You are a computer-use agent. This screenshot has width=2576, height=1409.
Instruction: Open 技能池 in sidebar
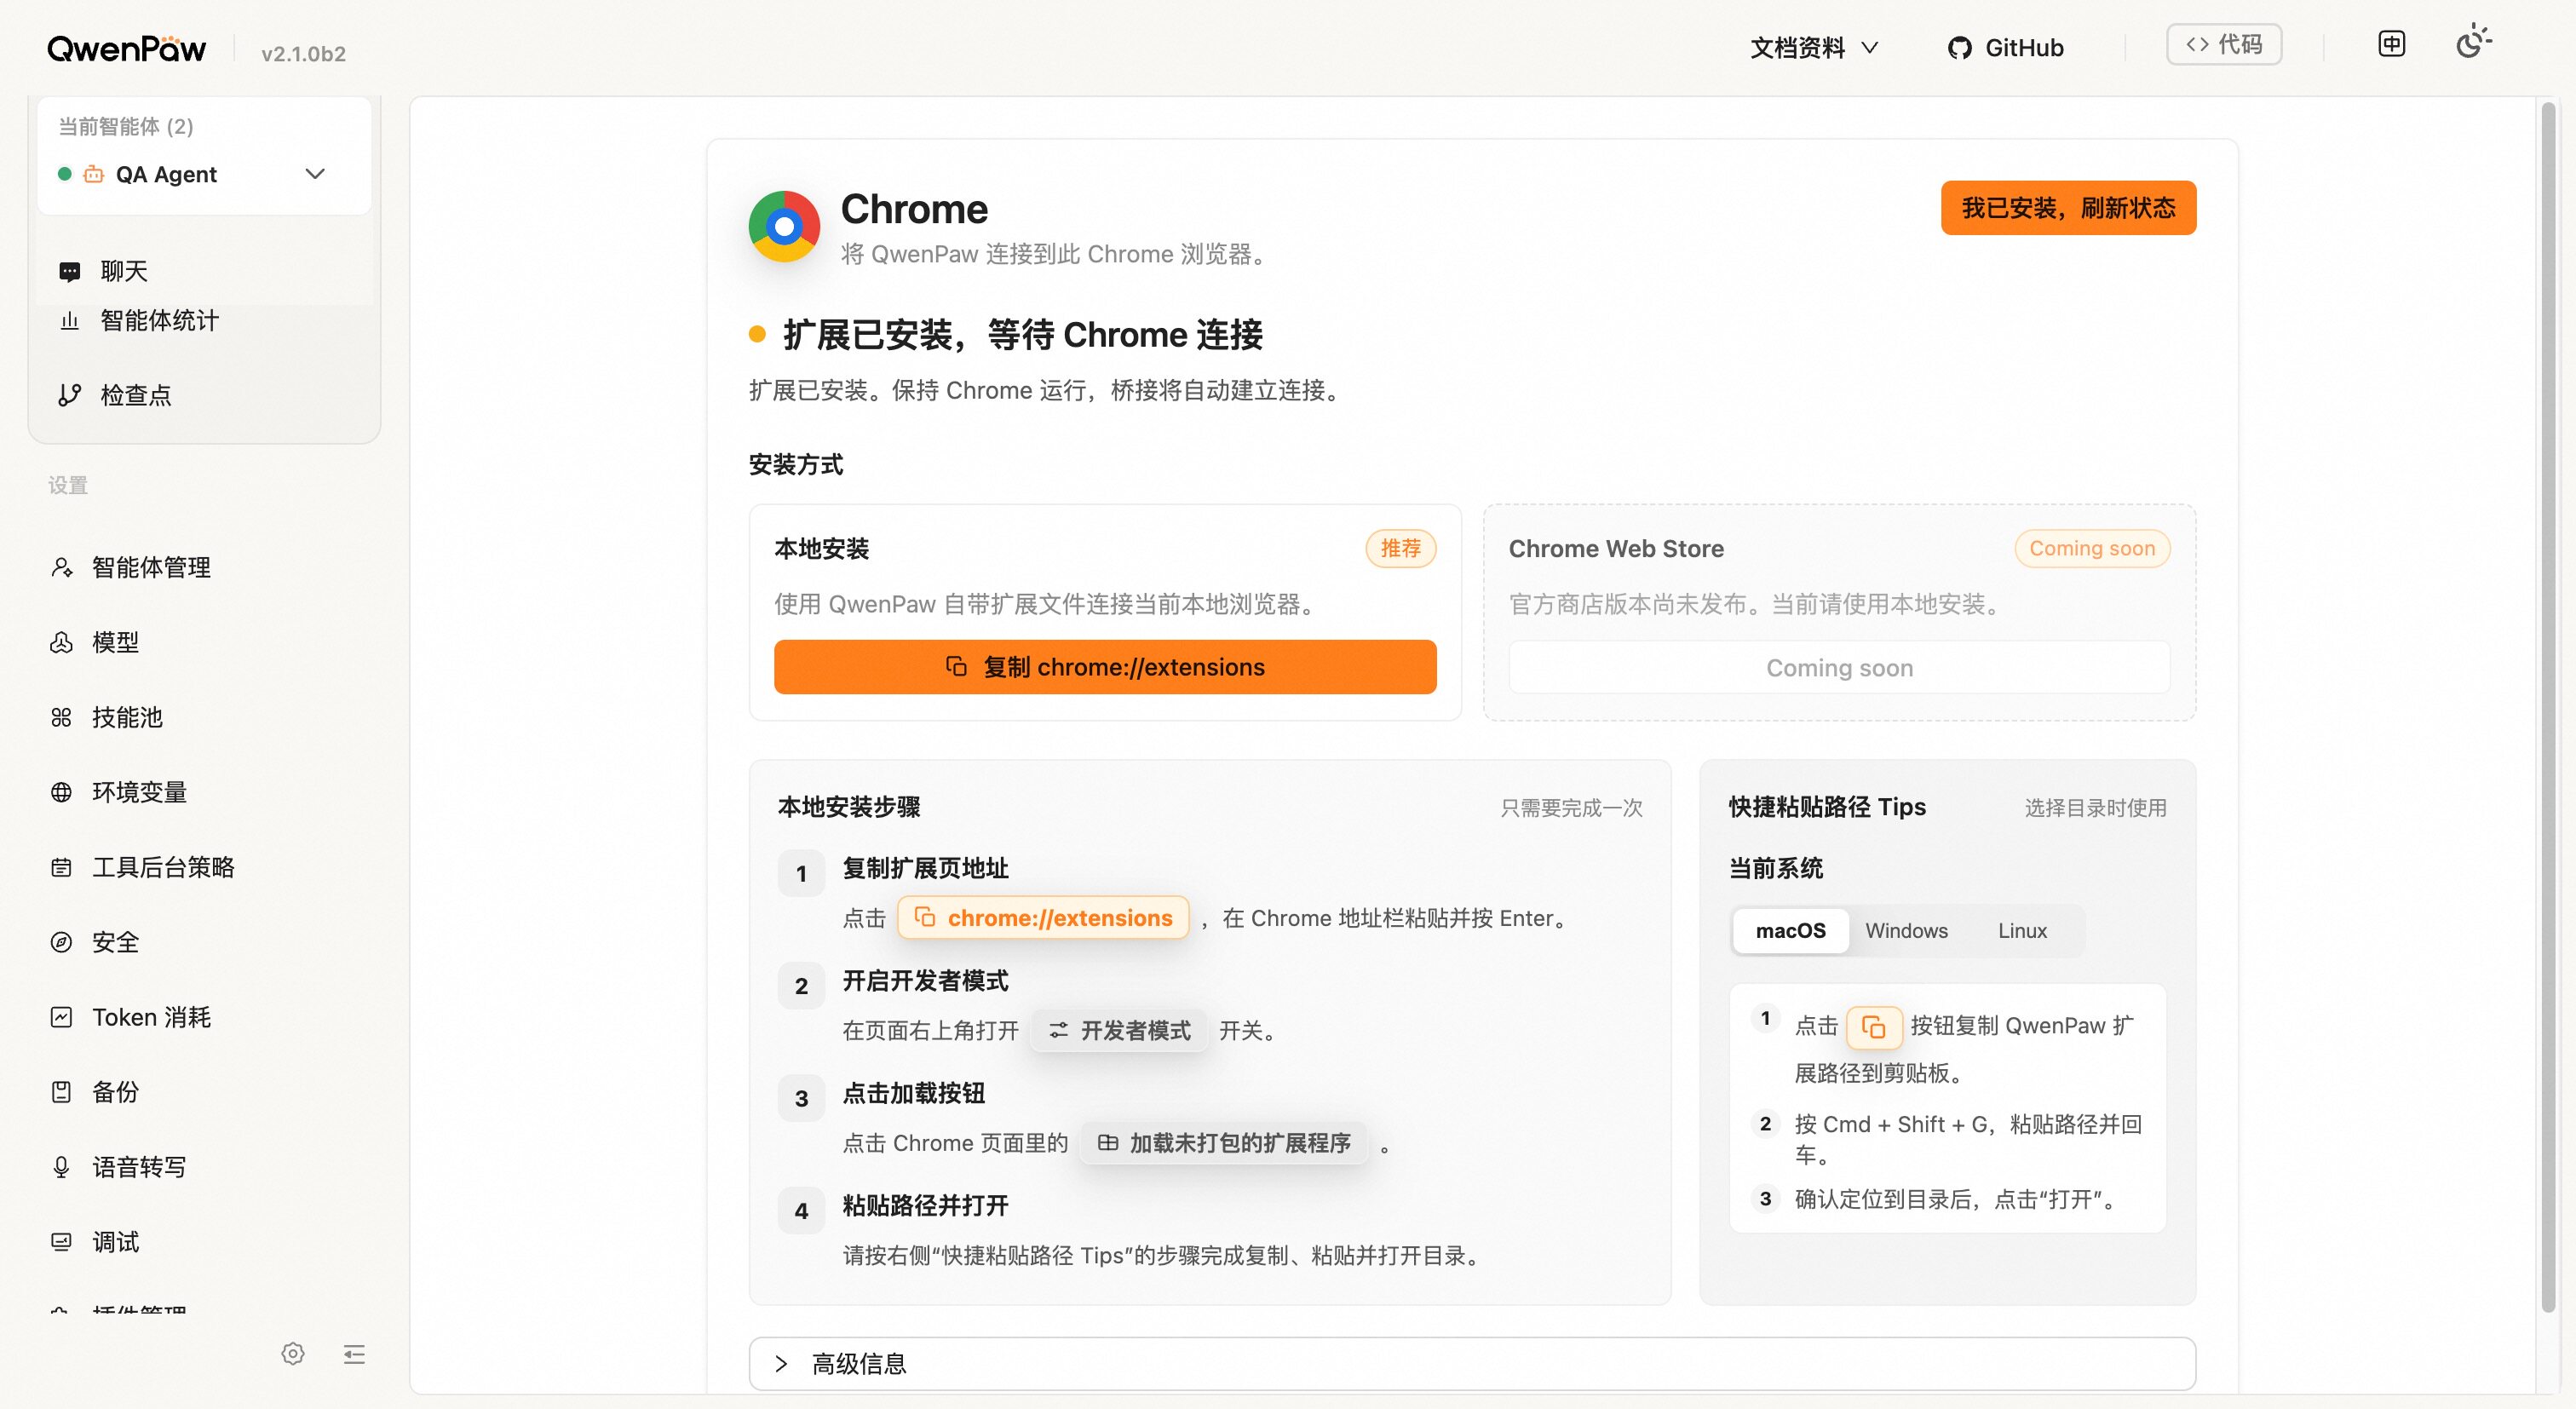tap(204, 718)
